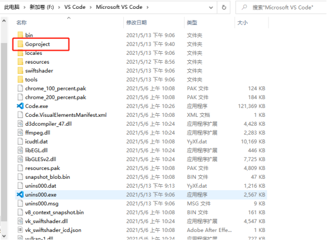The image size is (327, 245).
Task: Expand the chevron after 此电脑 breadcrumb
Action: click(x=24, y=8)
